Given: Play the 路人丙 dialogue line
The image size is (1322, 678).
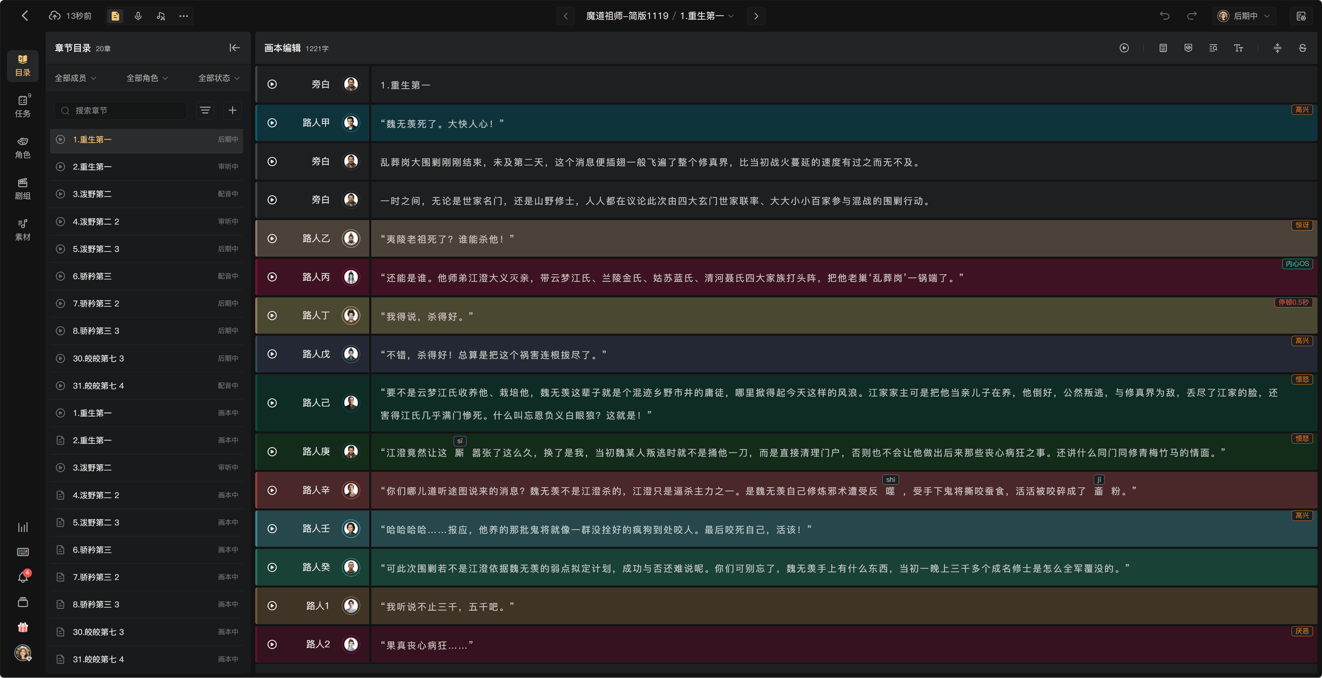Looking at the screenshot, I should pyautogui.click(x=272, y=277).
